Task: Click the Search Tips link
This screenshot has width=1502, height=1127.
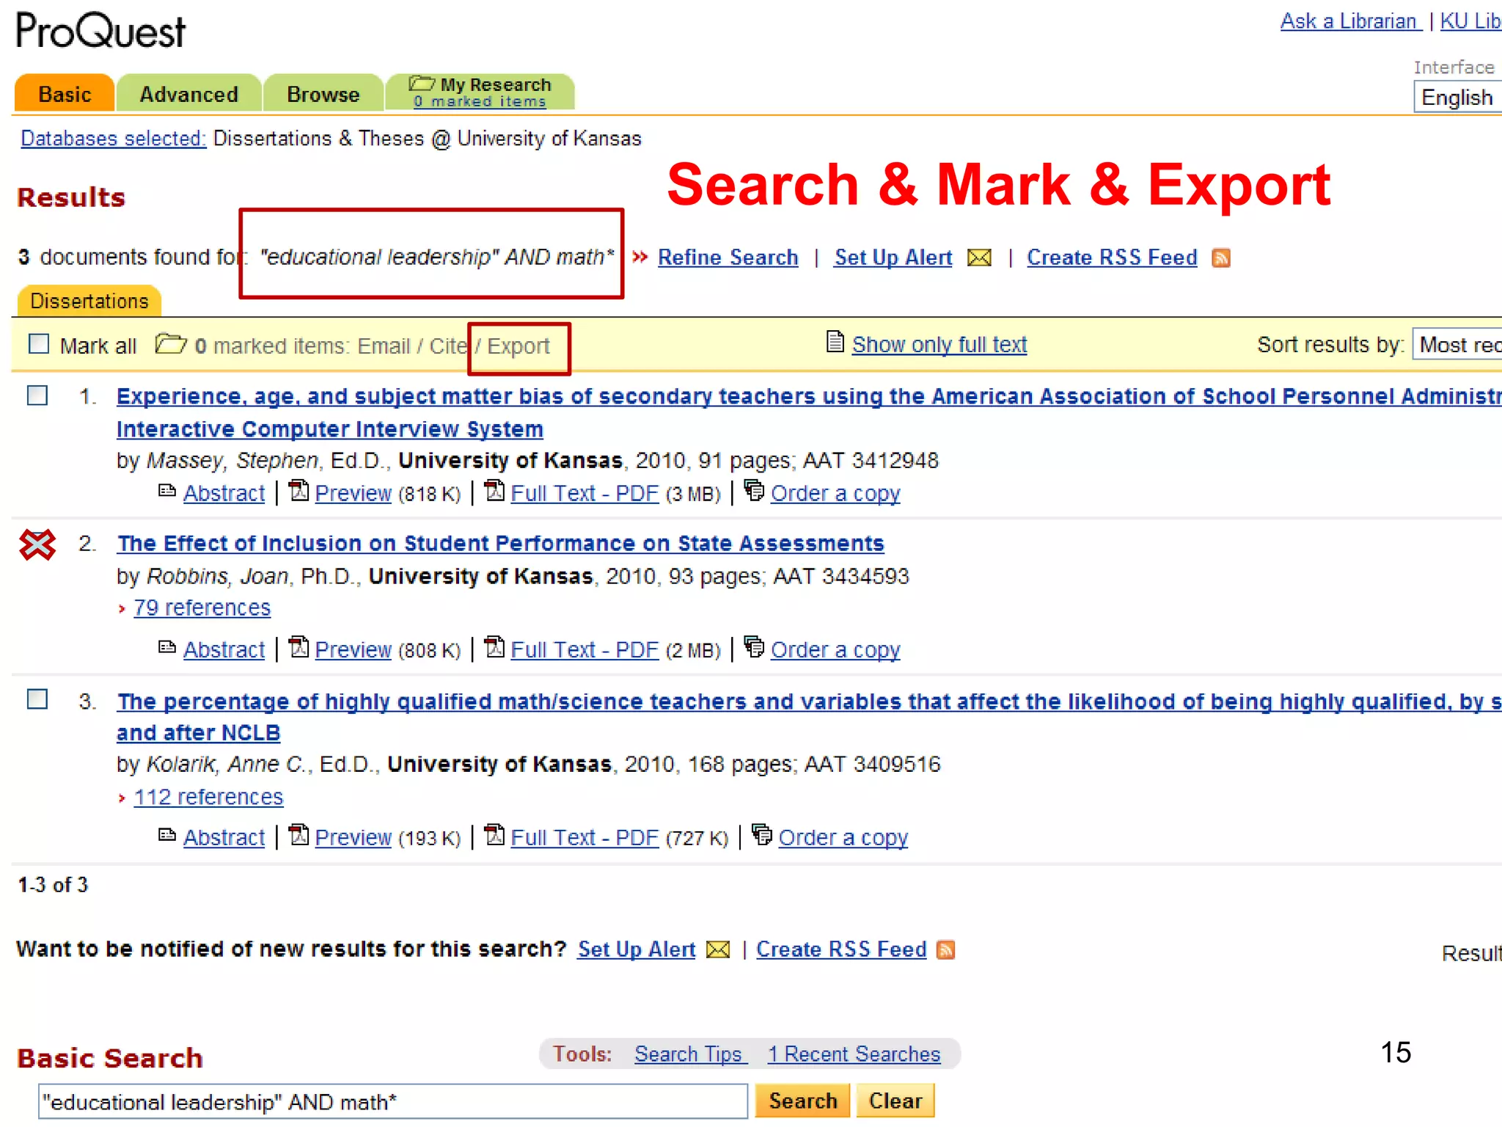Action: click(691, 1054)
